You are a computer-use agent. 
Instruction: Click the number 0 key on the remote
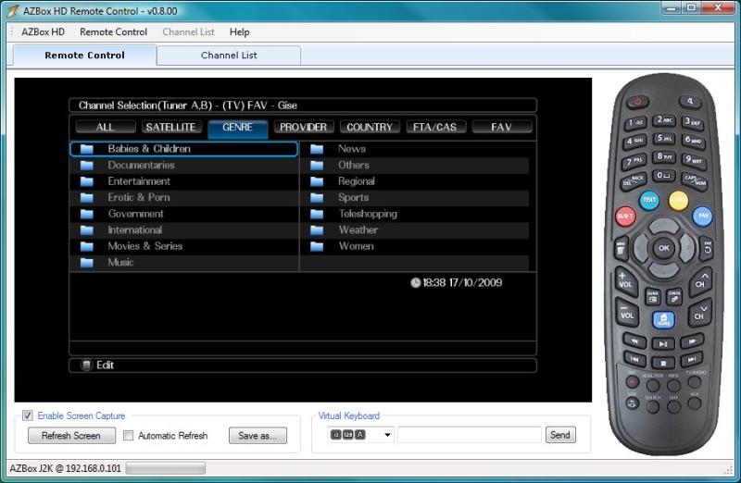click(x=664, y=175)
